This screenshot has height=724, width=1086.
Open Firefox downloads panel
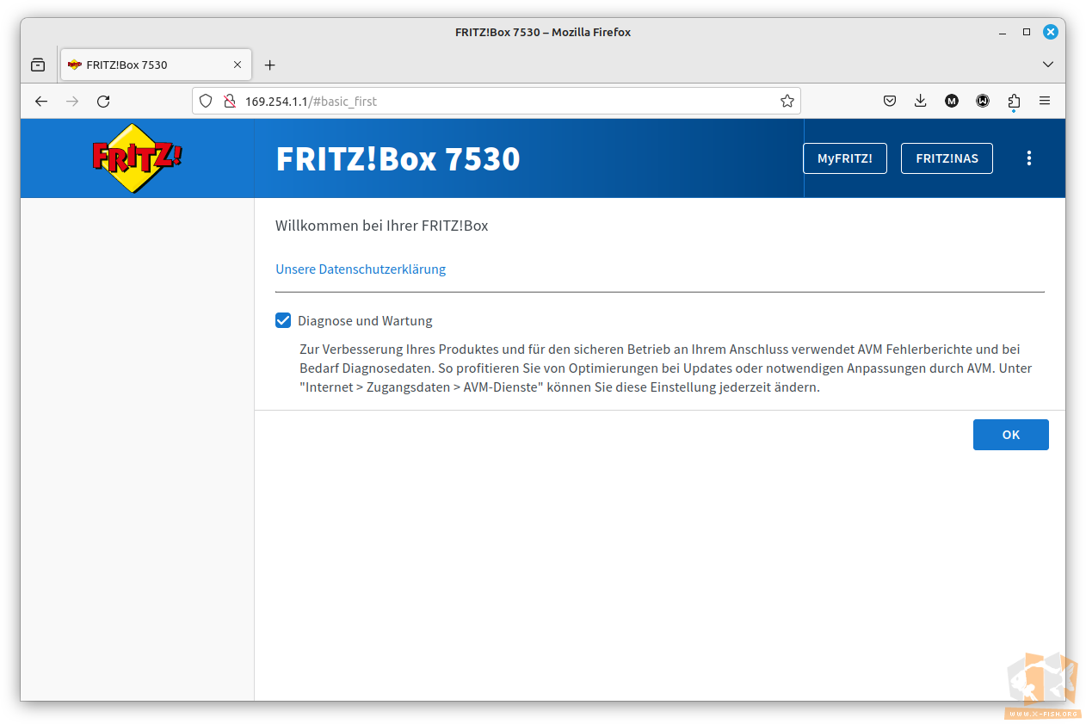click(921, 101)
